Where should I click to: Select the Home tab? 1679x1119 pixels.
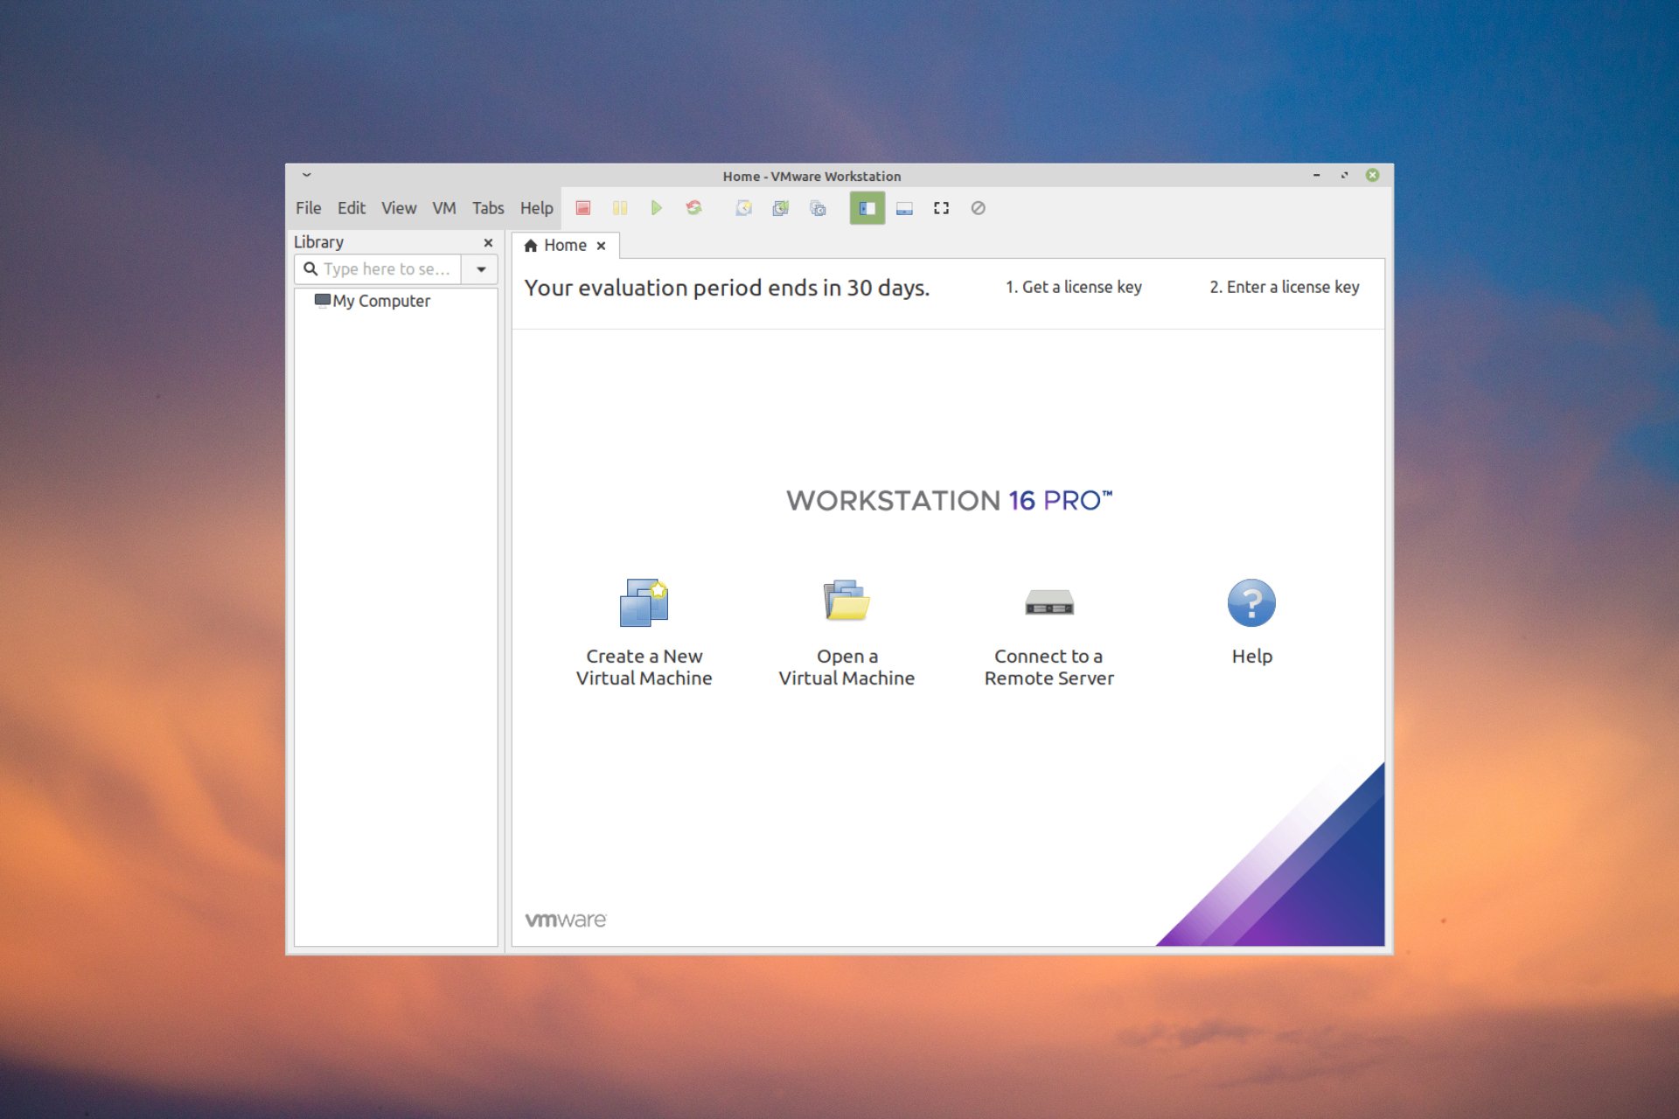click(x=565, y=246)
